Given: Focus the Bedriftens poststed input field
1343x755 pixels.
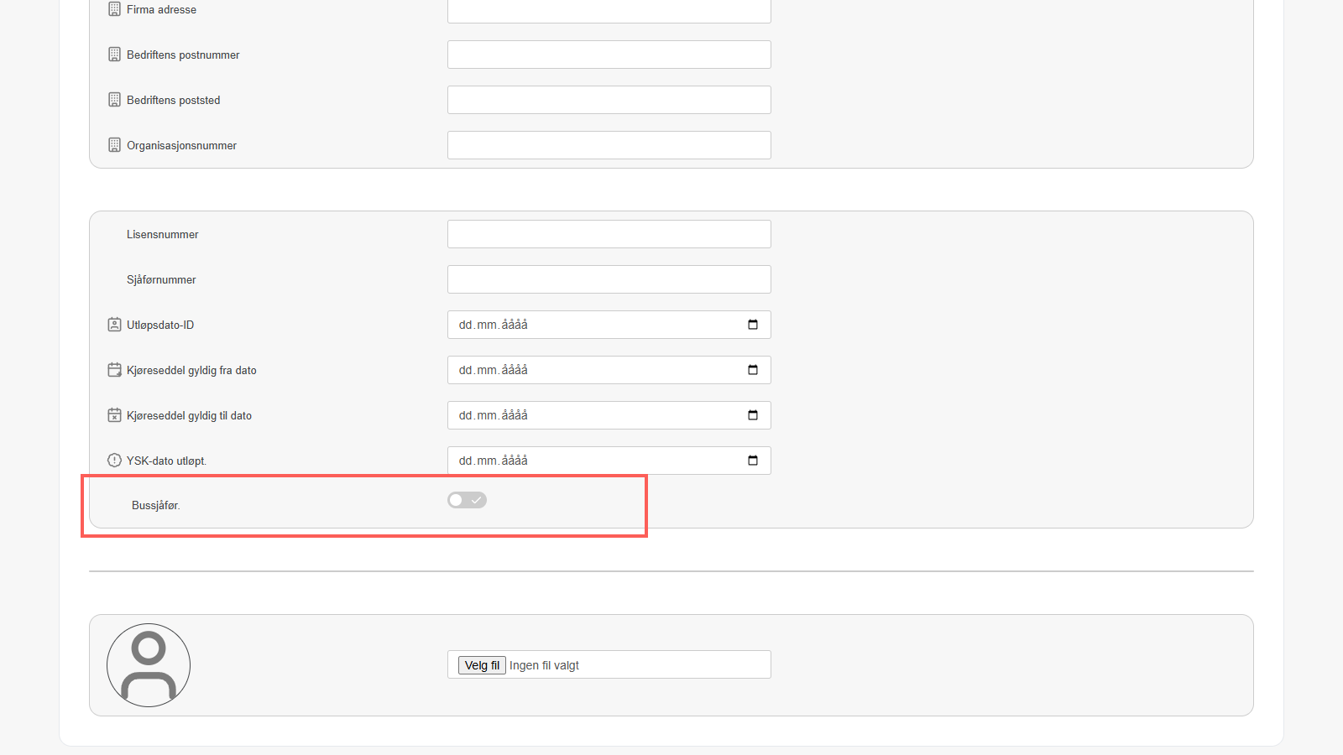Looking at the screenshot, I should point(609,100).
